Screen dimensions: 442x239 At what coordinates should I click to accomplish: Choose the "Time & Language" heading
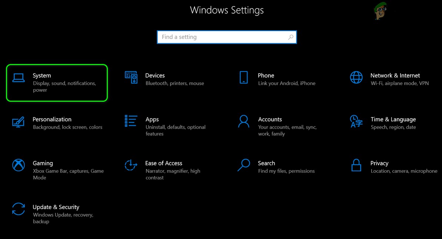[x=393, y=119]
